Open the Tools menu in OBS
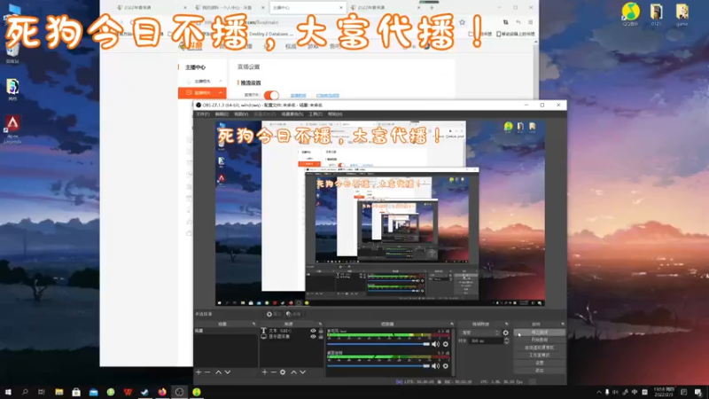The width and height of the screenshot is (709, 399). point(316,114)
